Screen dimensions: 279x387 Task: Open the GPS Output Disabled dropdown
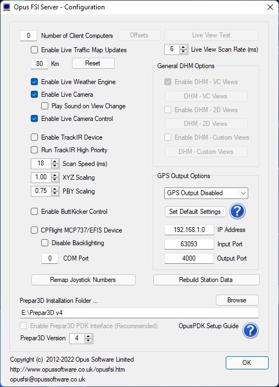(206, 193)
